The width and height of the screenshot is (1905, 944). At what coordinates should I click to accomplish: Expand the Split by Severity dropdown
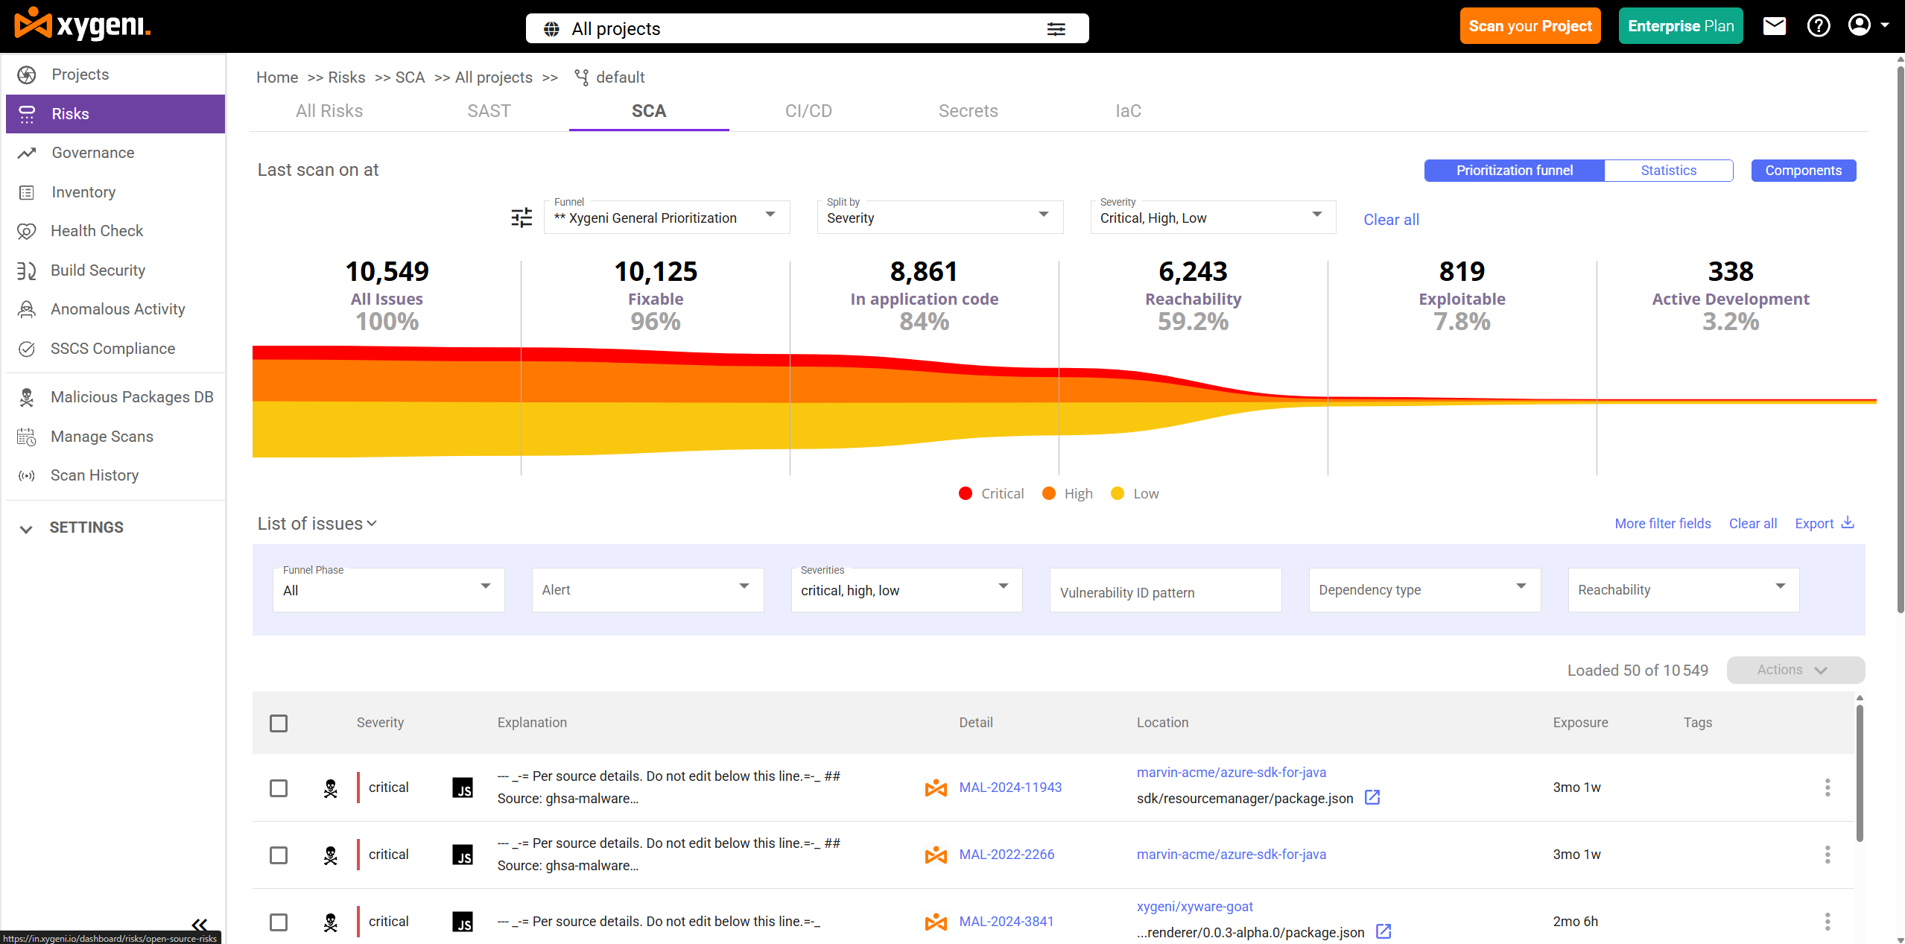tap(939, 218)
